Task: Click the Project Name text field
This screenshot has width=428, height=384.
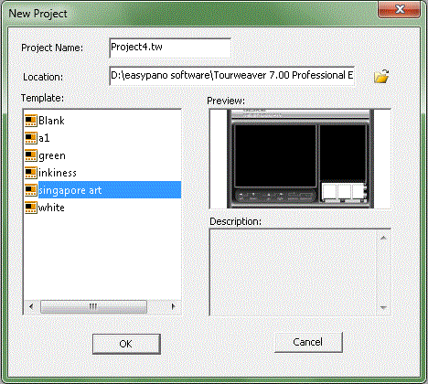Action: pyautogui.click(x=170, y=48)
